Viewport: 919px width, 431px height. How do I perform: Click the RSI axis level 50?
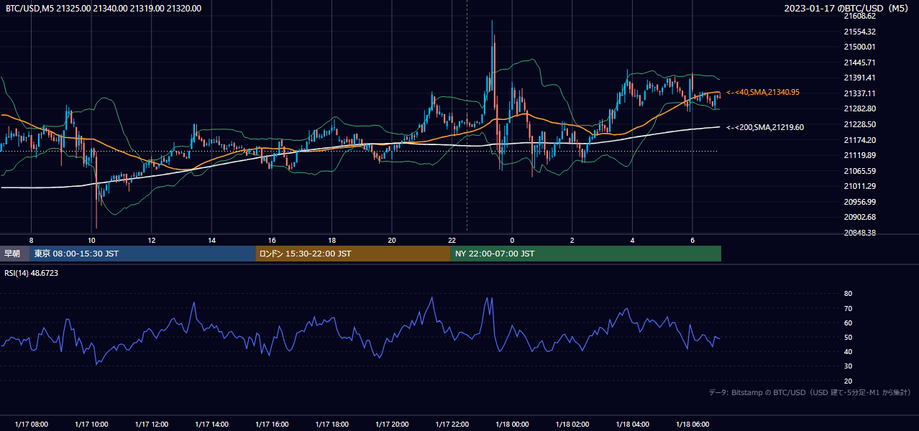848,337
